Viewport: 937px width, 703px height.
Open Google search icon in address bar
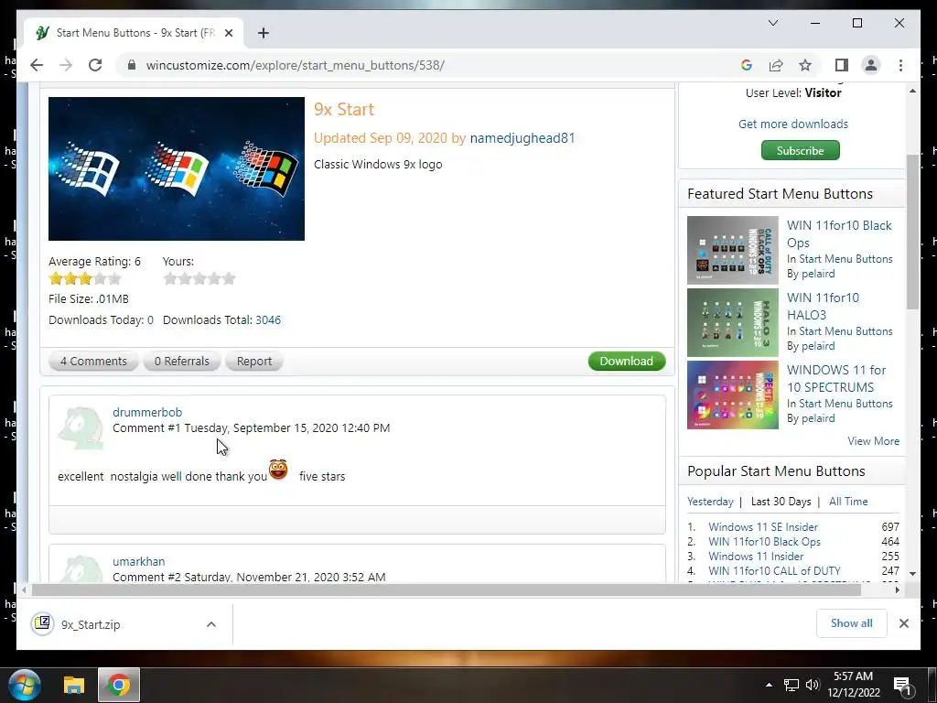click(x=747, y=65)
